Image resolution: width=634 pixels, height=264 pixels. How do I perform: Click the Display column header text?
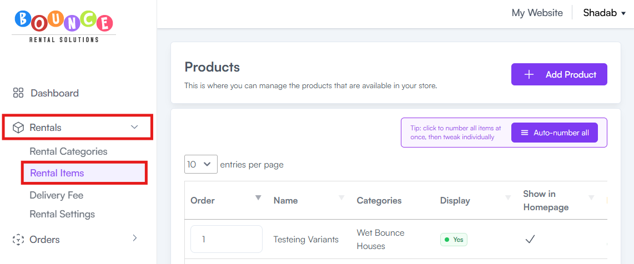pyautogui.click(x=455, y=201)
